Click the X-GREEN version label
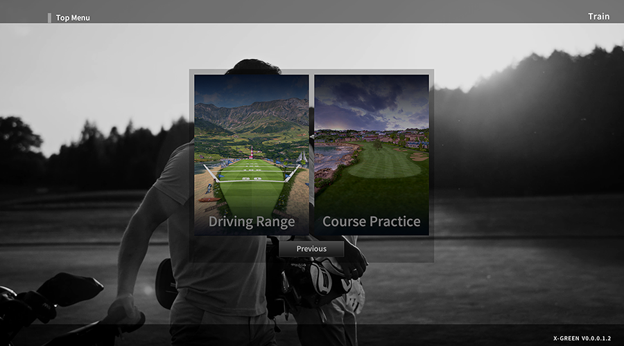624x346 pixels. [x=582, y=338]
